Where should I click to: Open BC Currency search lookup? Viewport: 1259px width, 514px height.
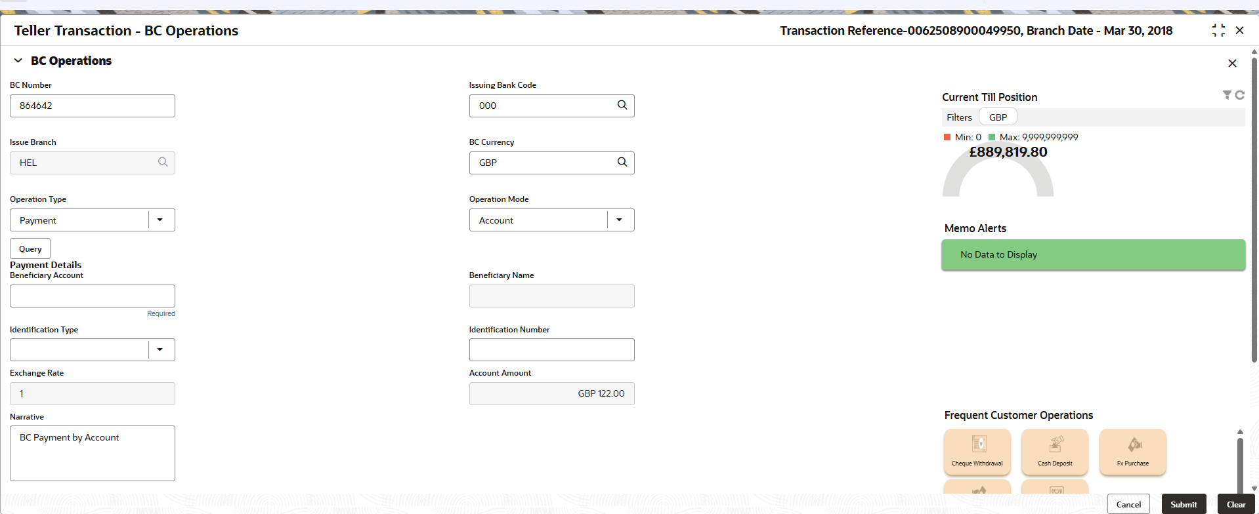point(622,162)
